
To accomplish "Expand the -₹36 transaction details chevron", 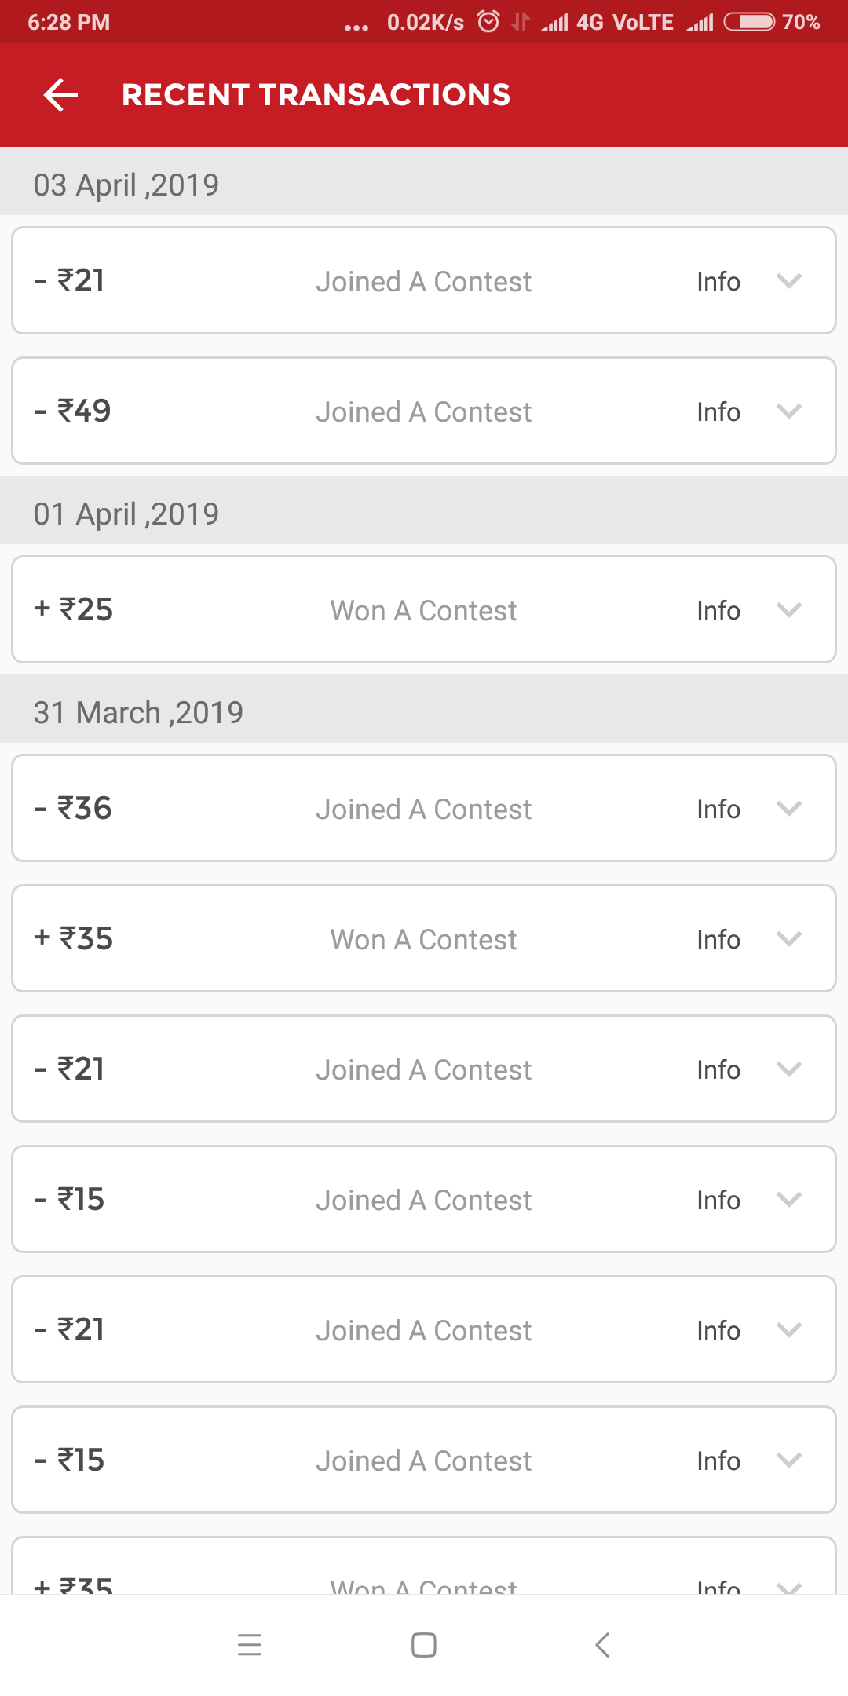I will tap(788, 808).
